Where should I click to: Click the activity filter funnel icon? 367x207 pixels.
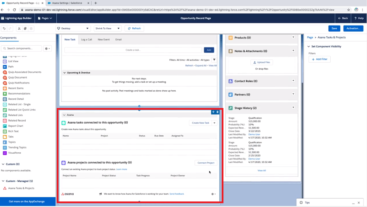tap(214, 60)
